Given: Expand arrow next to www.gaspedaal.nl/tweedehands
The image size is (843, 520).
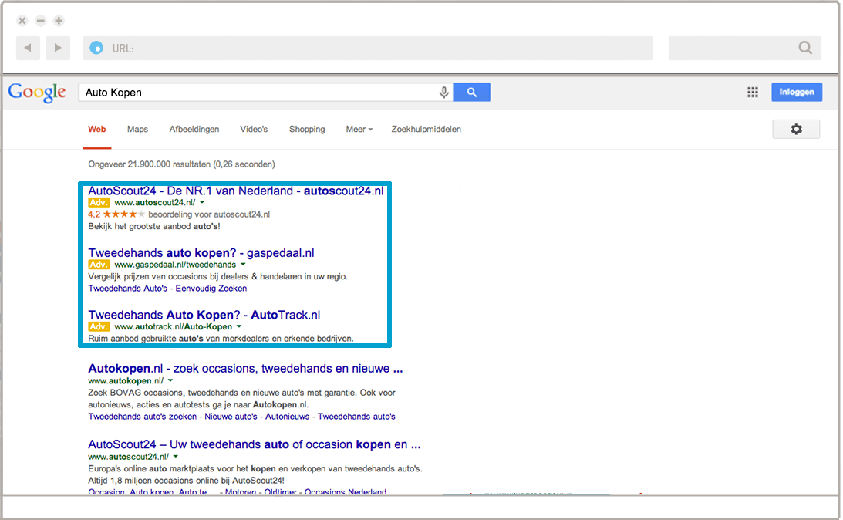Looking at the screenshot, I should [243, 265].
